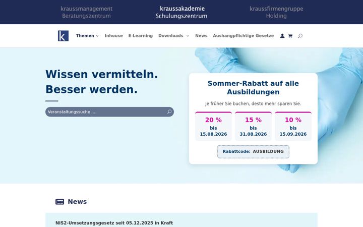Viewport: 363px width, 227px height.
Task: Open the user account icon
Action: pyautogui.click(x=282, y=36)
